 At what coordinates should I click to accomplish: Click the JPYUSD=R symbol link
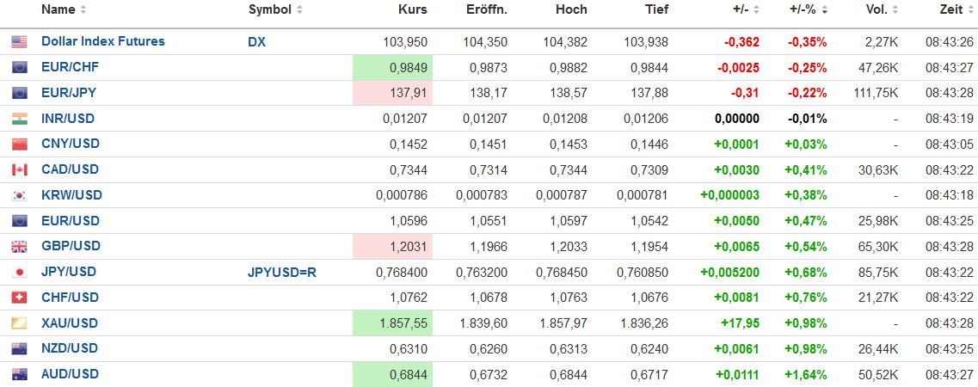click(282, 272)
